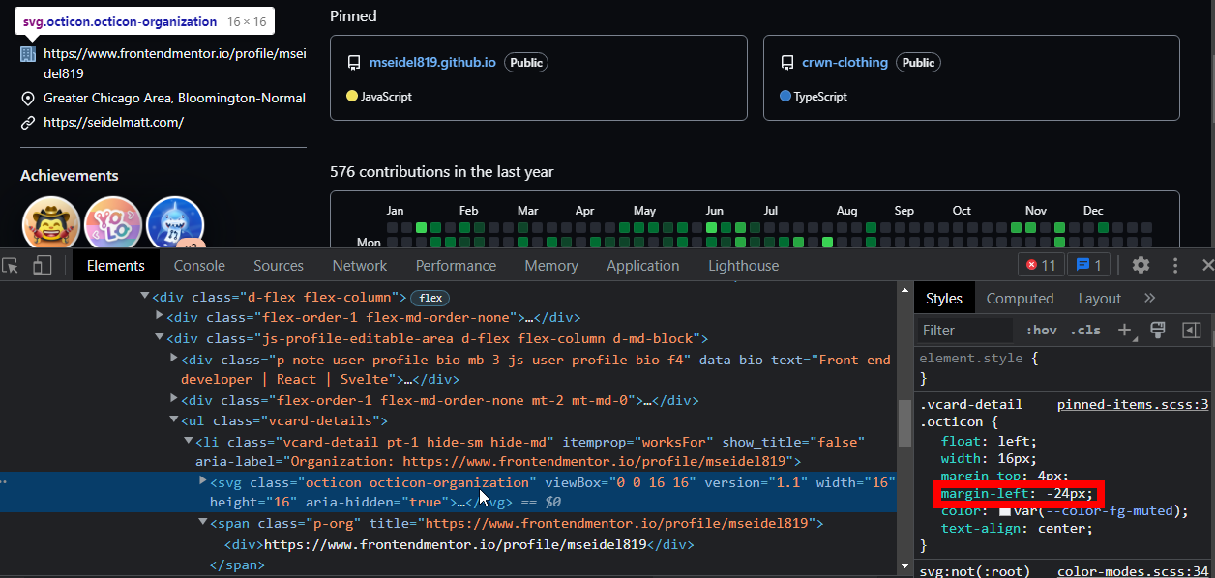Click the Elements panel vertical scrollbar

(904, 425)
